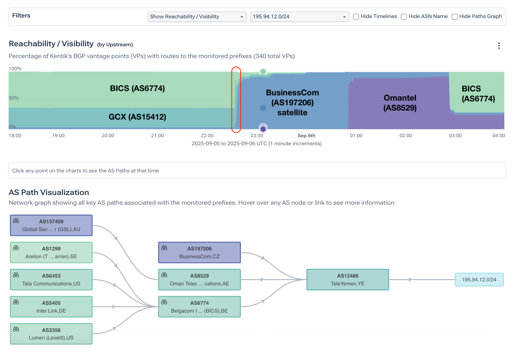This screenshot has height=354, width=513.
Task: Click the left BICS (AS6774) green area
Action: coord(137,89)
